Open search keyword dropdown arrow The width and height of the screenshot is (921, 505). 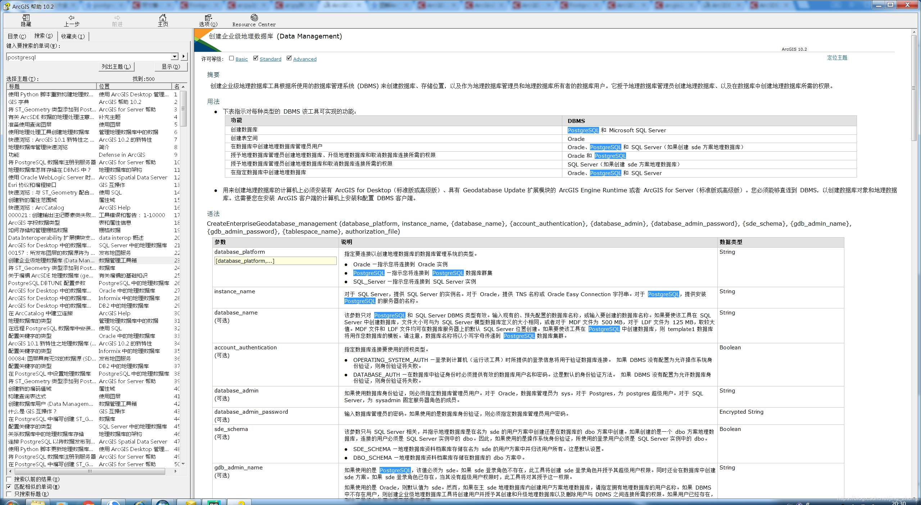(x=174, y=57)
